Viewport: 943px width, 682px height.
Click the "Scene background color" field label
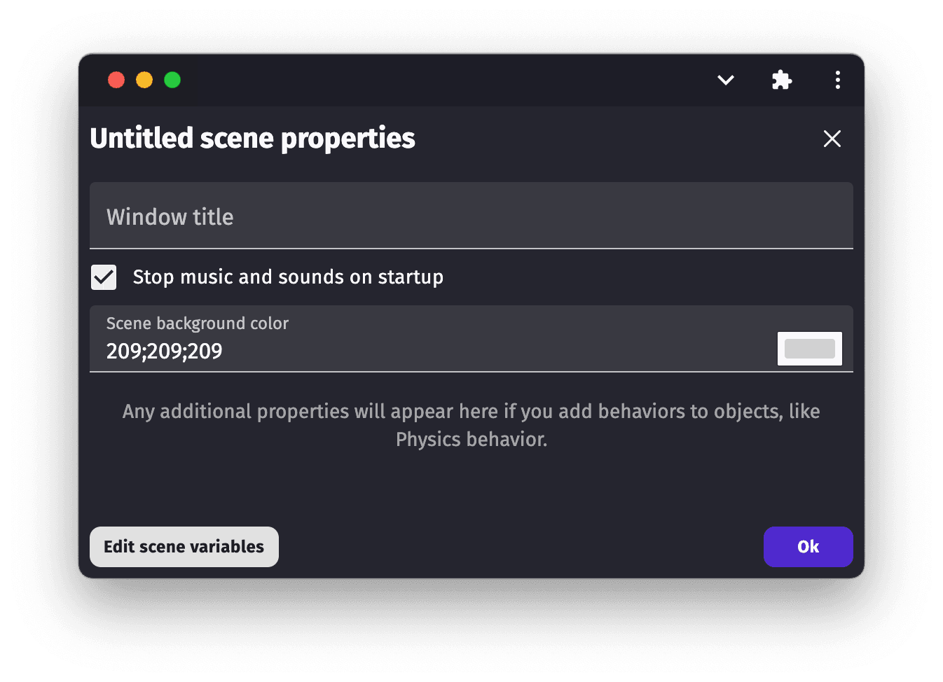(x=197, y=323)
